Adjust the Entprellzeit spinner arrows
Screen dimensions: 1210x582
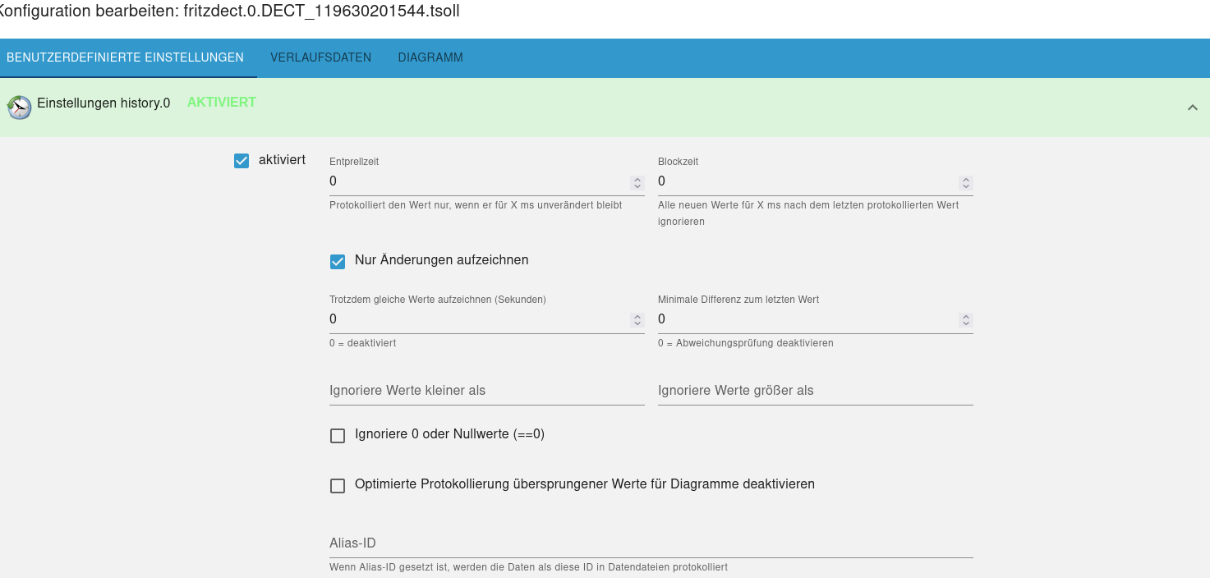[x=637, y=182]
